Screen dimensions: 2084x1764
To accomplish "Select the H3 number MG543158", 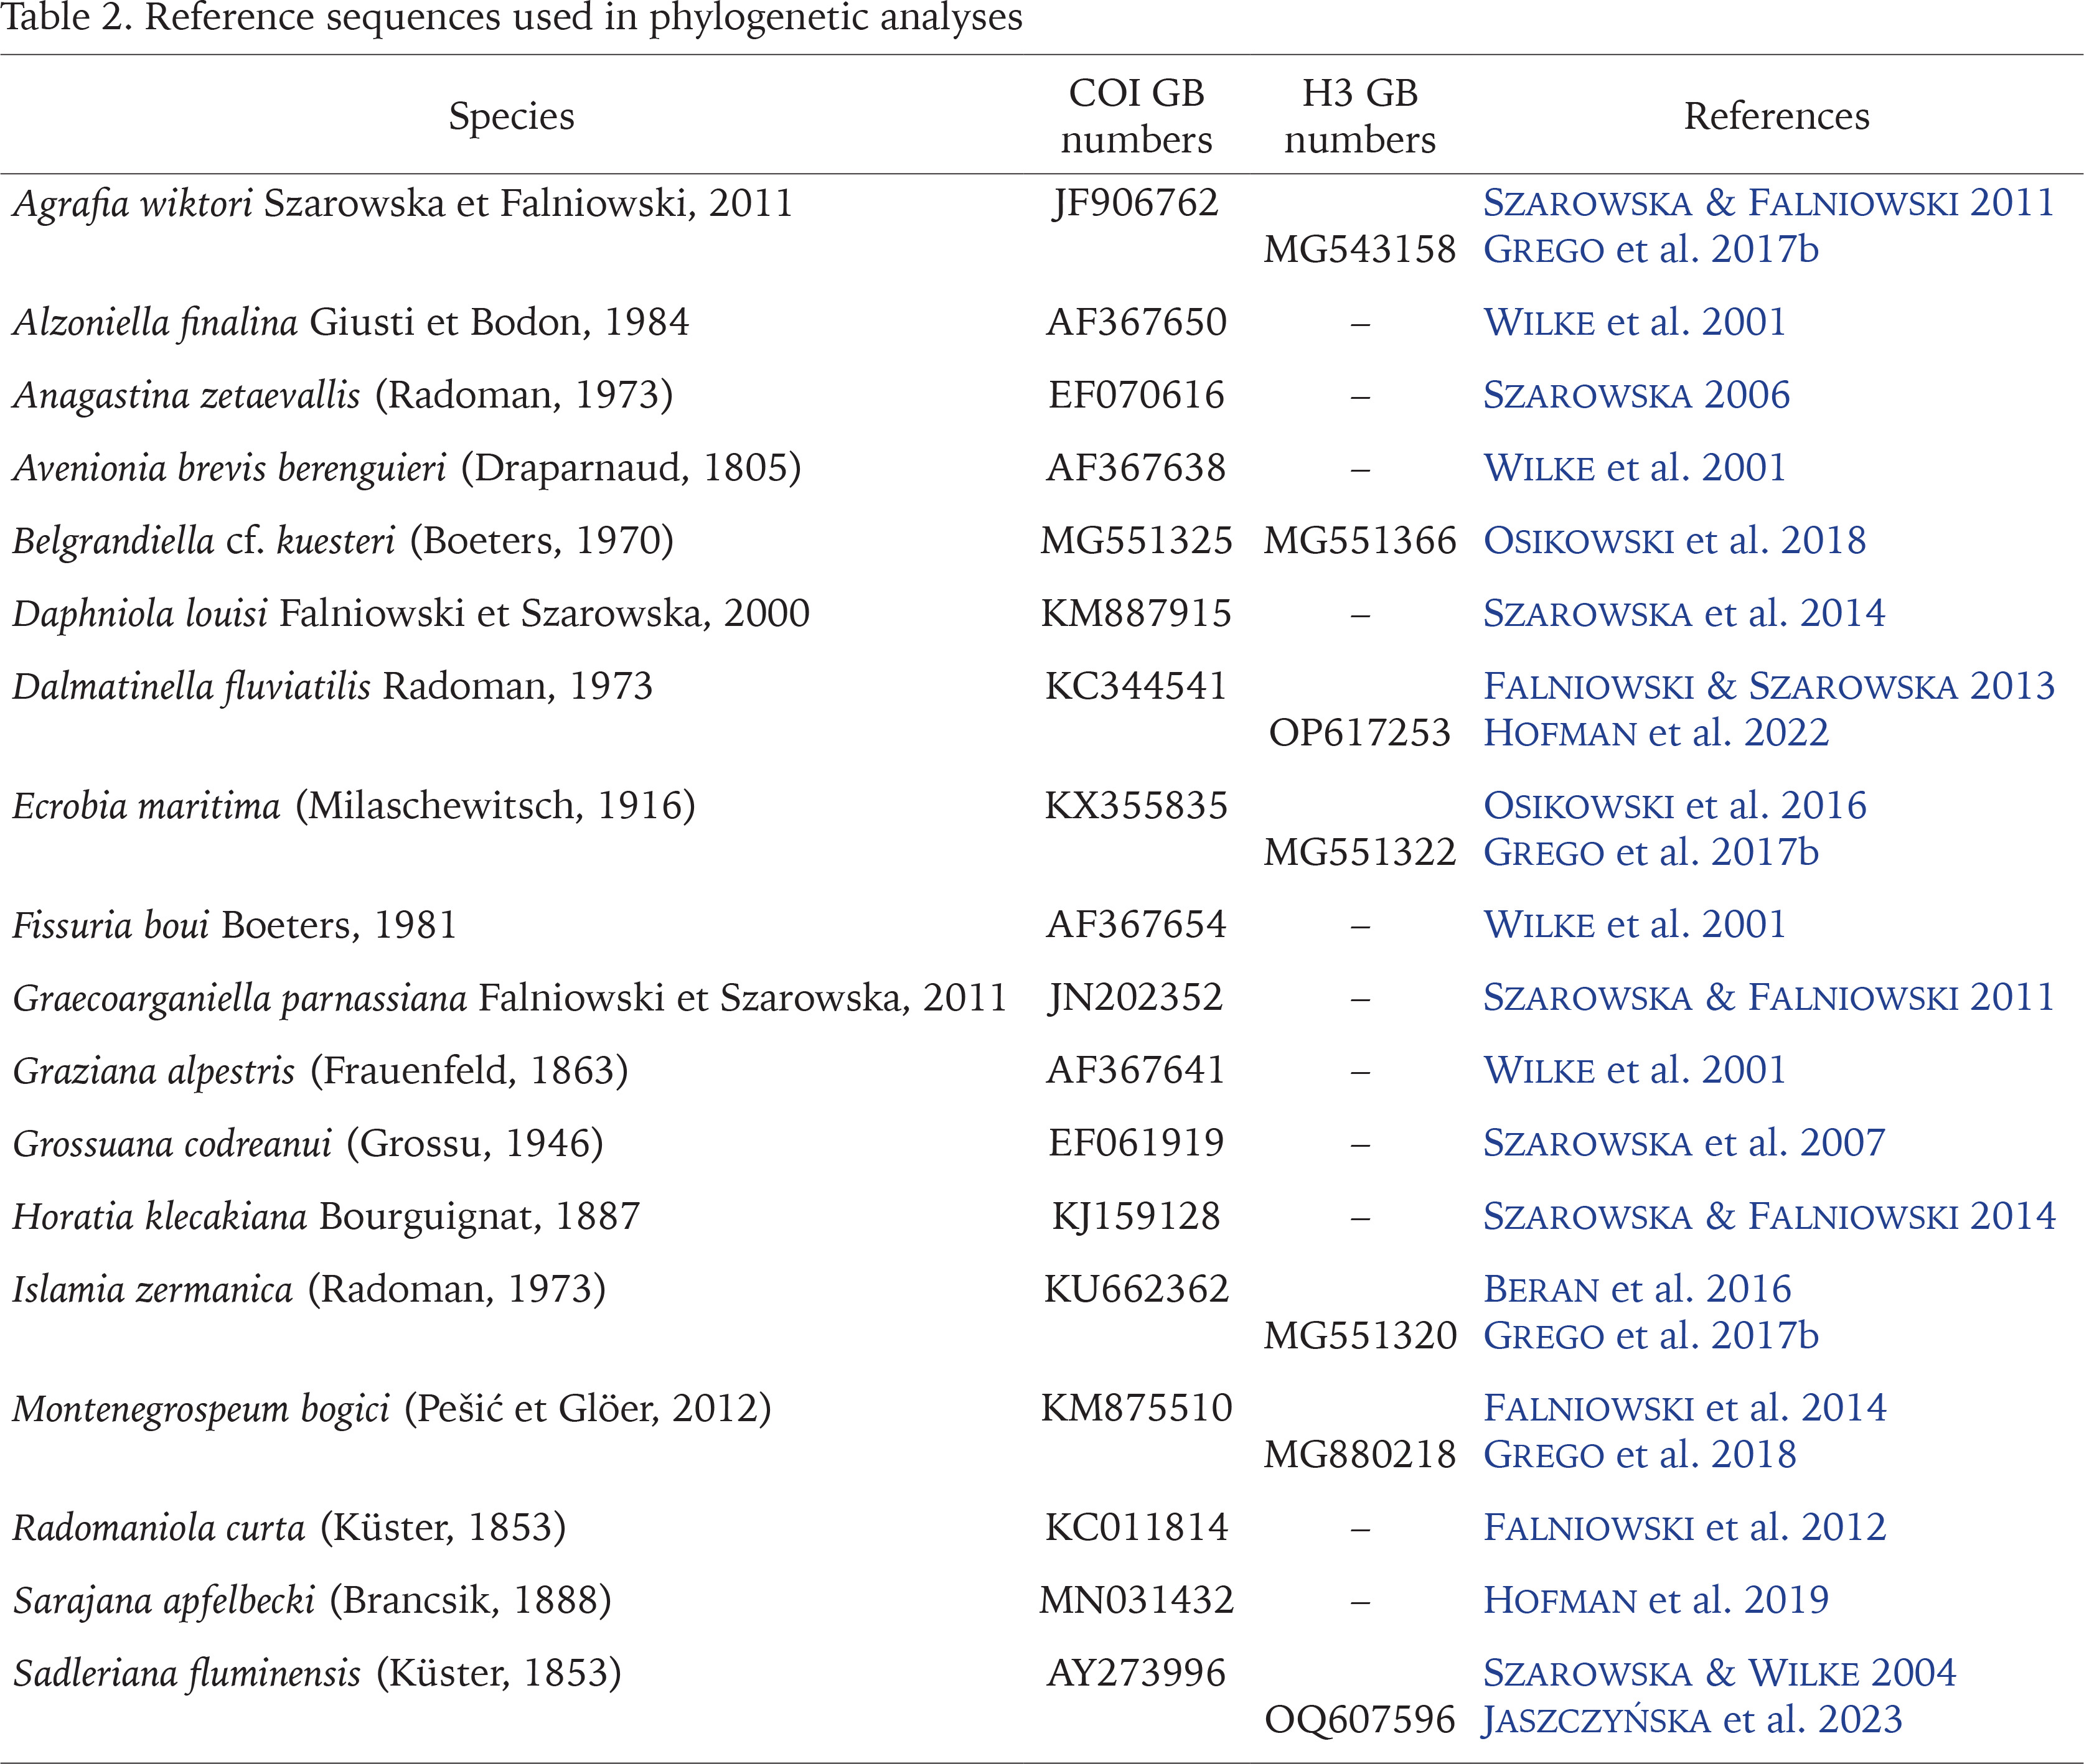I will pyautogui.click(x=1359, y=249).
